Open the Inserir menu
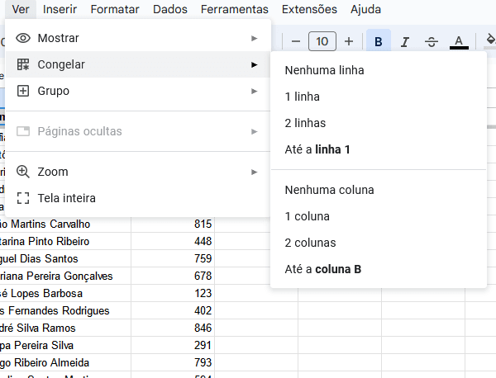The width and height of the screenshot is (496, 378). point(60,9)
